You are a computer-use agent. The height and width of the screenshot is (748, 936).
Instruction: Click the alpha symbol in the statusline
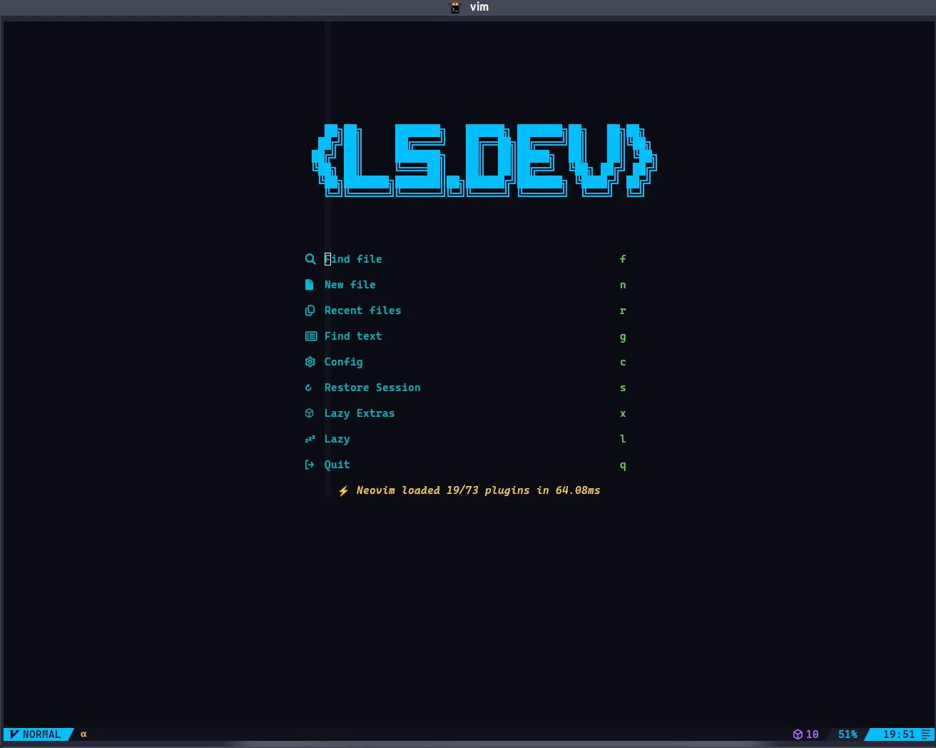[83, 734]
